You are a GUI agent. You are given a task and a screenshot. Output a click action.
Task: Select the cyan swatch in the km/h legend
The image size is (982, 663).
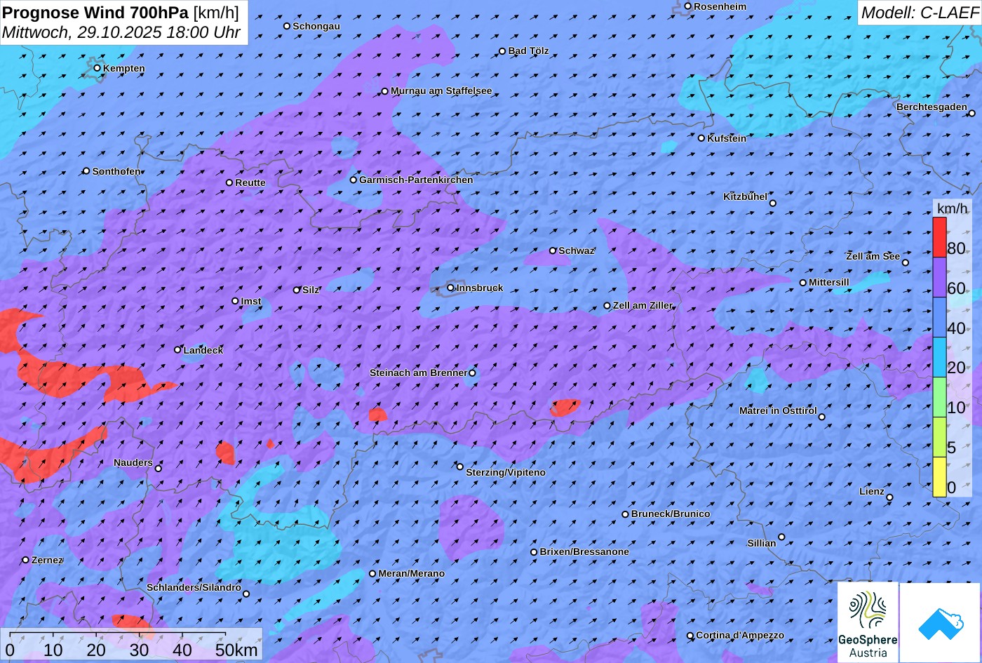939,358
